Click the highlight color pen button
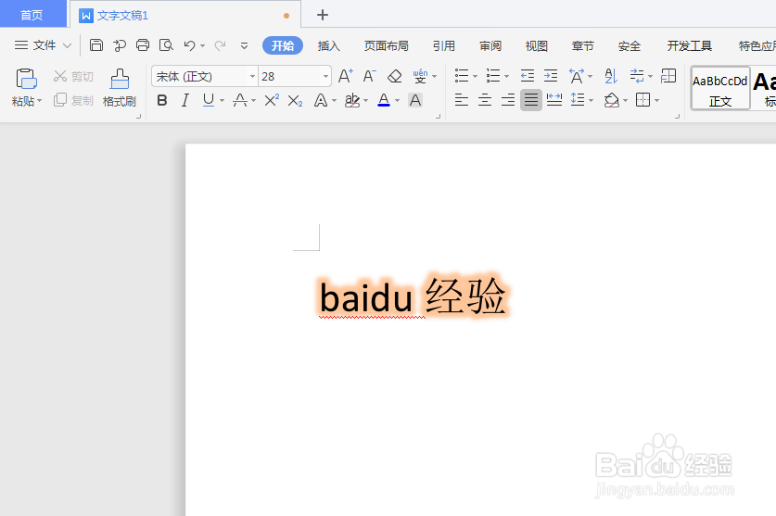Screen dimensions: 776x516 [x=352, y=100]
